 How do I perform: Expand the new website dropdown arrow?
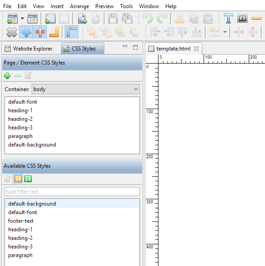click(23, 18)
